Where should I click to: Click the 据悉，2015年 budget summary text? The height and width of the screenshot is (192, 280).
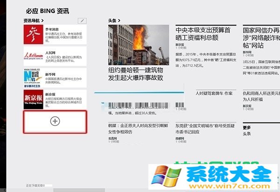206,60
